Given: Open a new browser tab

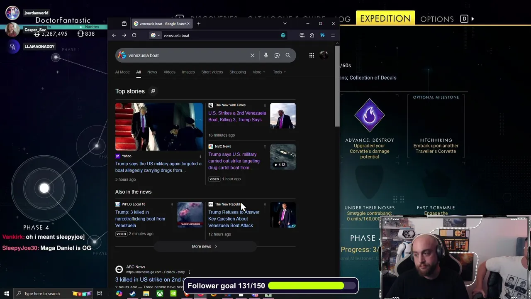Looking at the screenshot, I should (x=199, y=24).
